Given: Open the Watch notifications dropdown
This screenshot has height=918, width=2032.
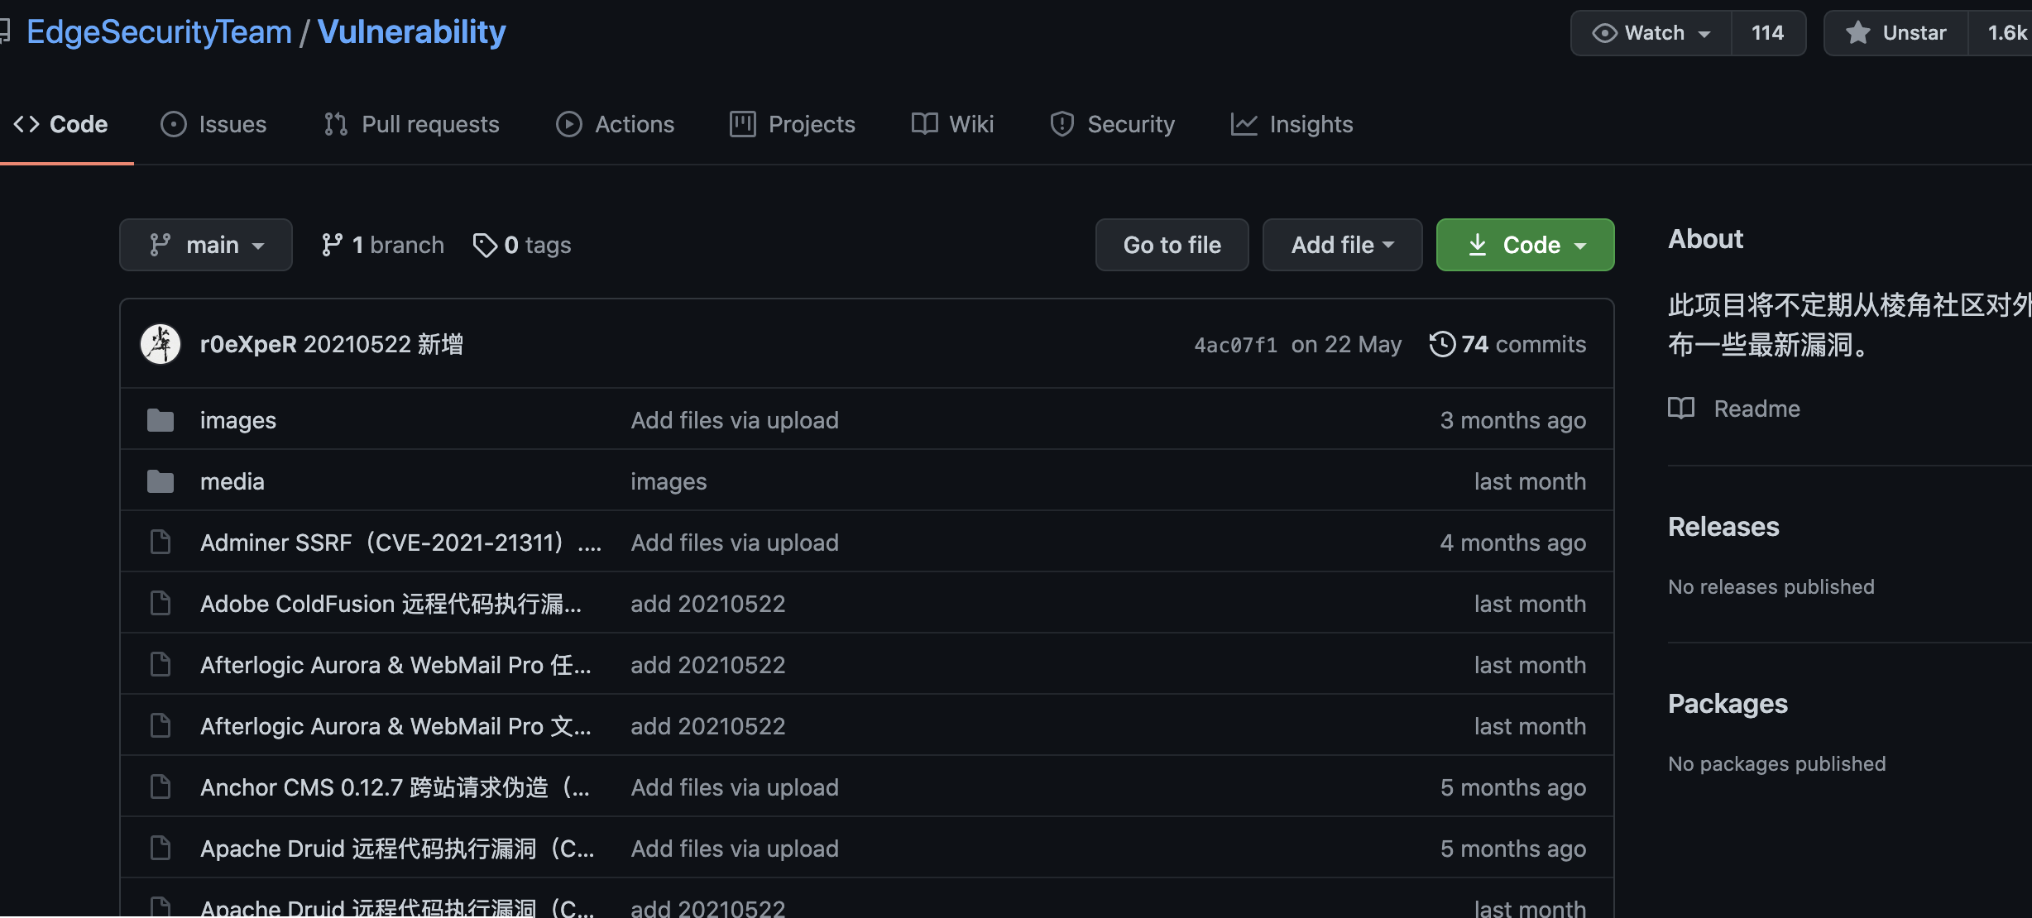Looking at the screenshot, I should (x=1651, y=33).
